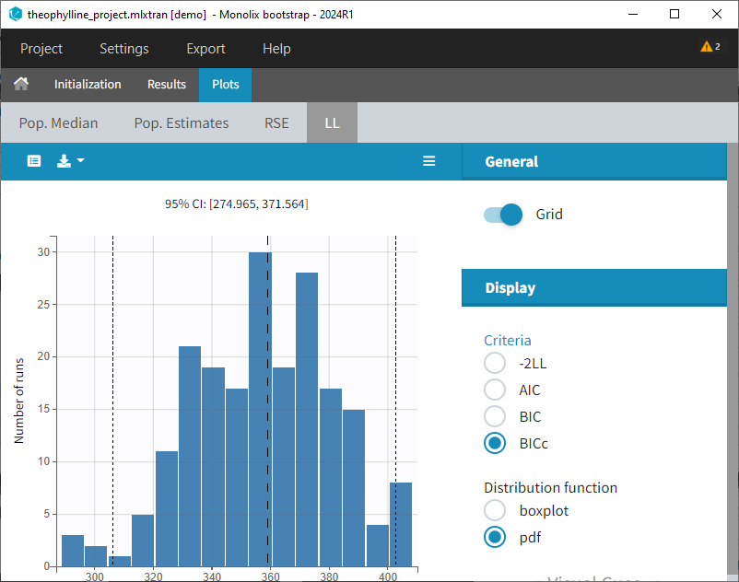Click the table view icon in plot toolbar
This screenshot has height=582, width=739.
pos(34,161)
